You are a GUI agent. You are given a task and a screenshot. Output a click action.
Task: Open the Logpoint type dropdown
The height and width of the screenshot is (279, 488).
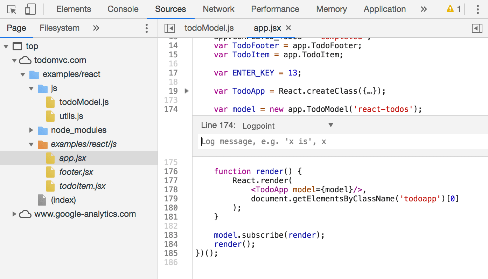click(330, 125)
